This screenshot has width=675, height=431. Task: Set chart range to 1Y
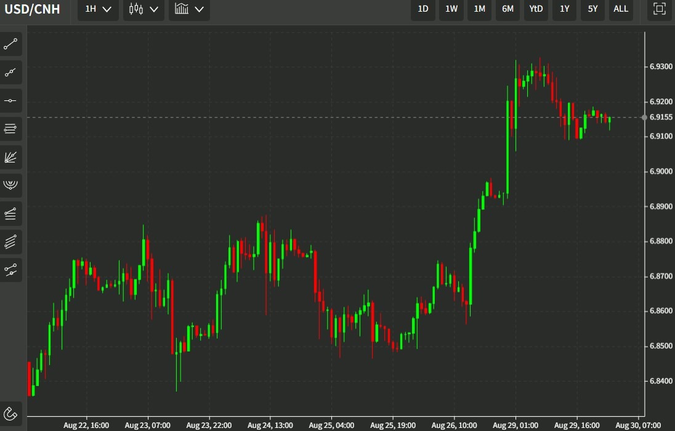pyautogui.click(x=564, y=9)
